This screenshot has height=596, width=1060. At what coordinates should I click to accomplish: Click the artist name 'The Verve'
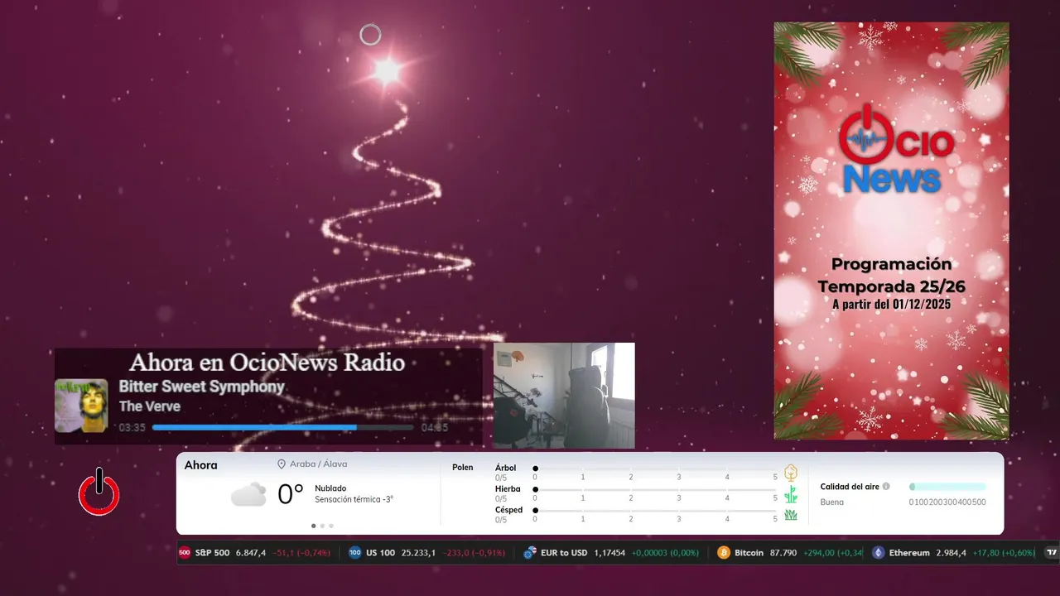[149, 406]
